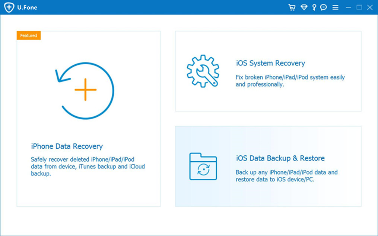The image size is (378, 236).
Task: Click the circular arrow recovery icon
Action: 85,91
